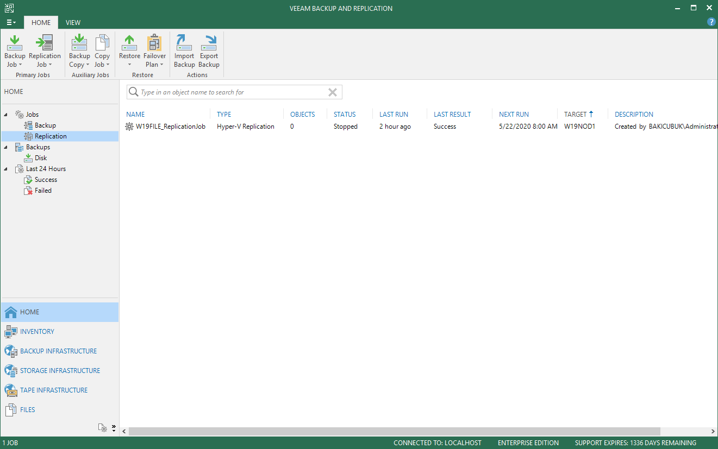
Task: Click the Tape Infrastructure view icon
Action: click(x=11, y=390)
